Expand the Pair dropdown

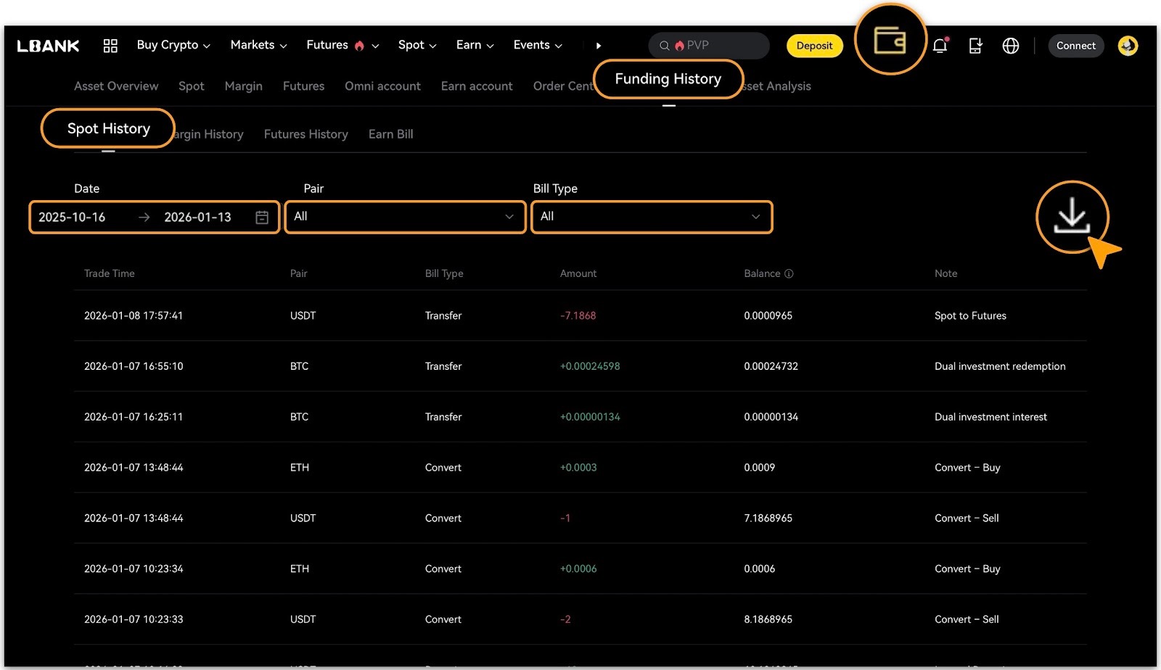click(405, 217)
